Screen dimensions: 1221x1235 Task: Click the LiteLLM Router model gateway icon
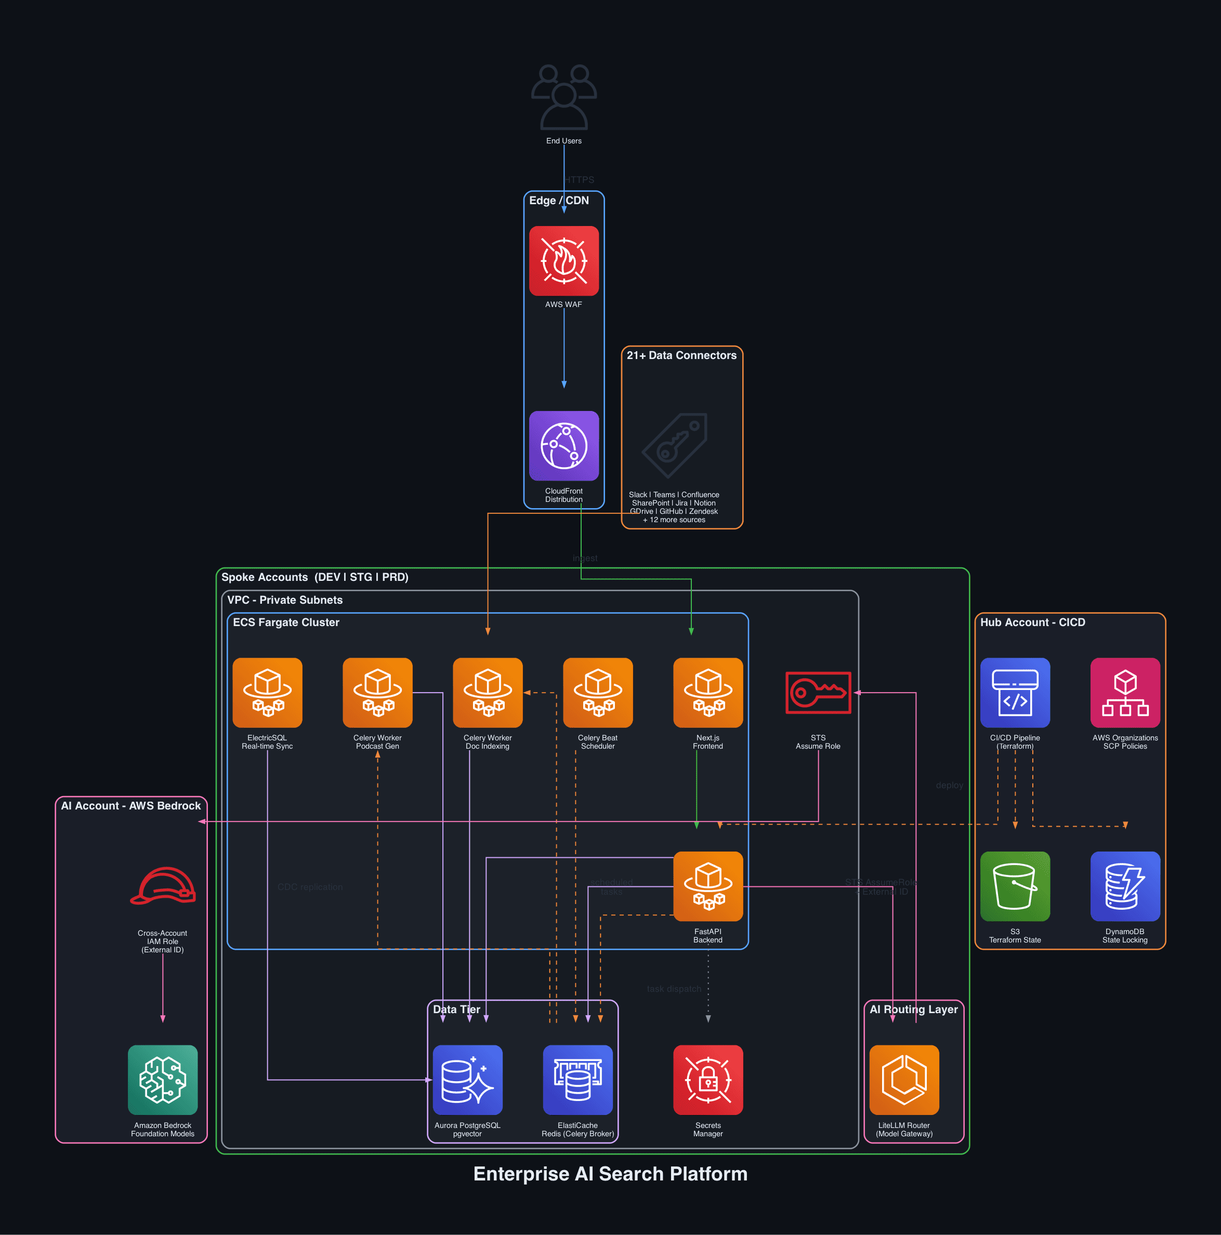pyautogui.click(x=904, y=1080)
